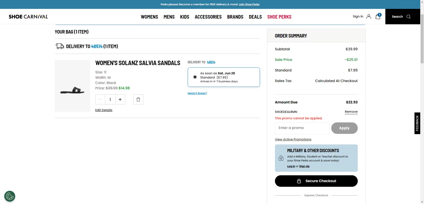Open the sandal product thumbnail
The height and width of the screenshot is (204, 424).
[72, 86]
